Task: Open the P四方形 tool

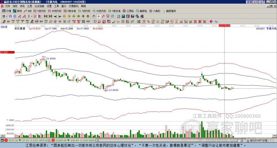Action: (40, 11)
